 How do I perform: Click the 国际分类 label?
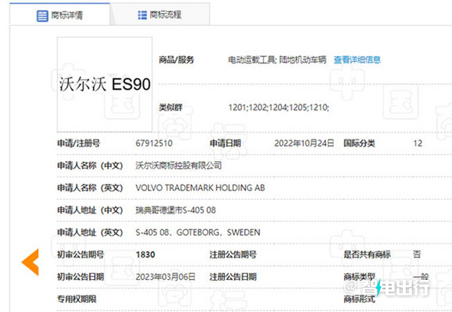click(359, 143)
